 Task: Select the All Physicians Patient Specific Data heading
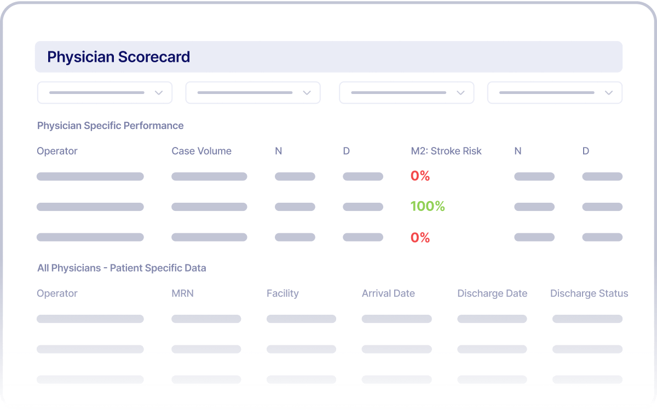click(122, 268)
